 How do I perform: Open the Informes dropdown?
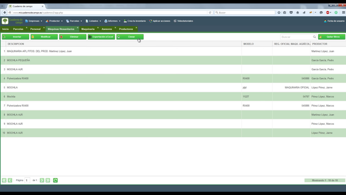coord(112,21)
